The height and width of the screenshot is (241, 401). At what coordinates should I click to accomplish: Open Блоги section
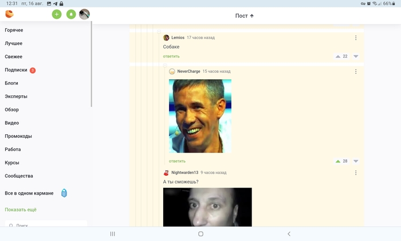[x=11, y=83]
